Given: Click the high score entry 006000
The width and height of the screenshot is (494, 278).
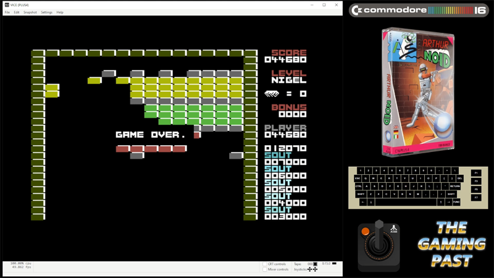Looking at the screenshot, I should 285,175.
